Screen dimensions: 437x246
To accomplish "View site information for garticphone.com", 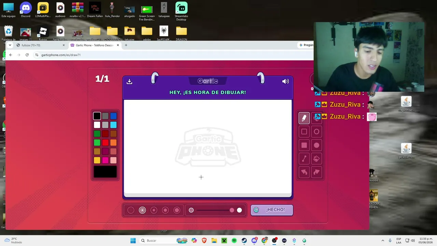I will [x=37, y=55].
